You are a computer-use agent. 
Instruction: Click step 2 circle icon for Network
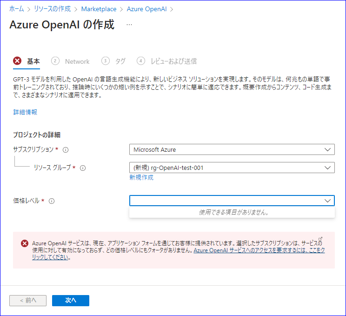point(55,61)
